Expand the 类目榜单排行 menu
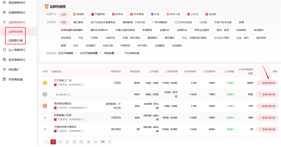The width and height of the screenshot is (281, 147). (x=32, y=60)
